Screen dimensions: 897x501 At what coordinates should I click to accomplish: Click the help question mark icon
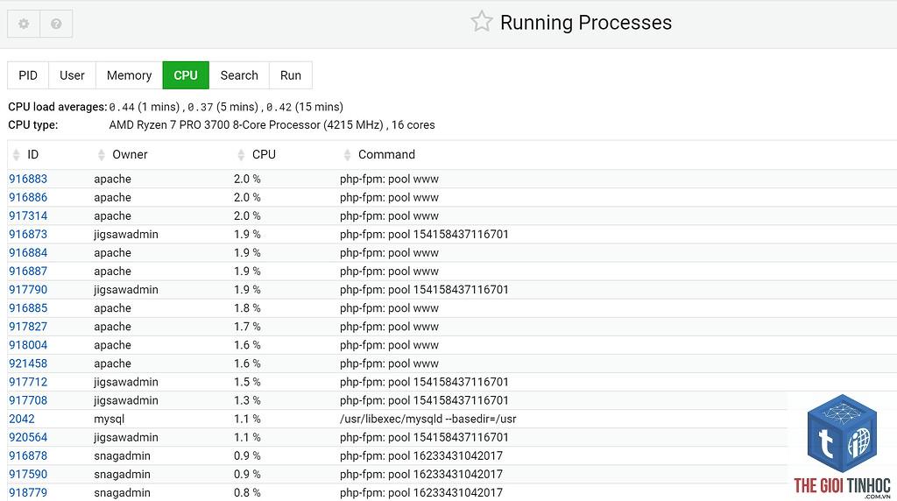56,24
